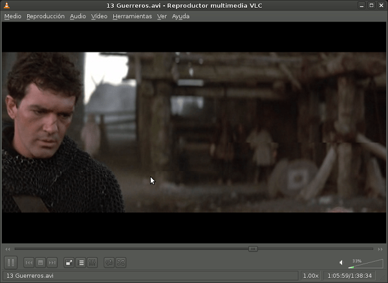Open the Herramientas menu

click(132, 16)
